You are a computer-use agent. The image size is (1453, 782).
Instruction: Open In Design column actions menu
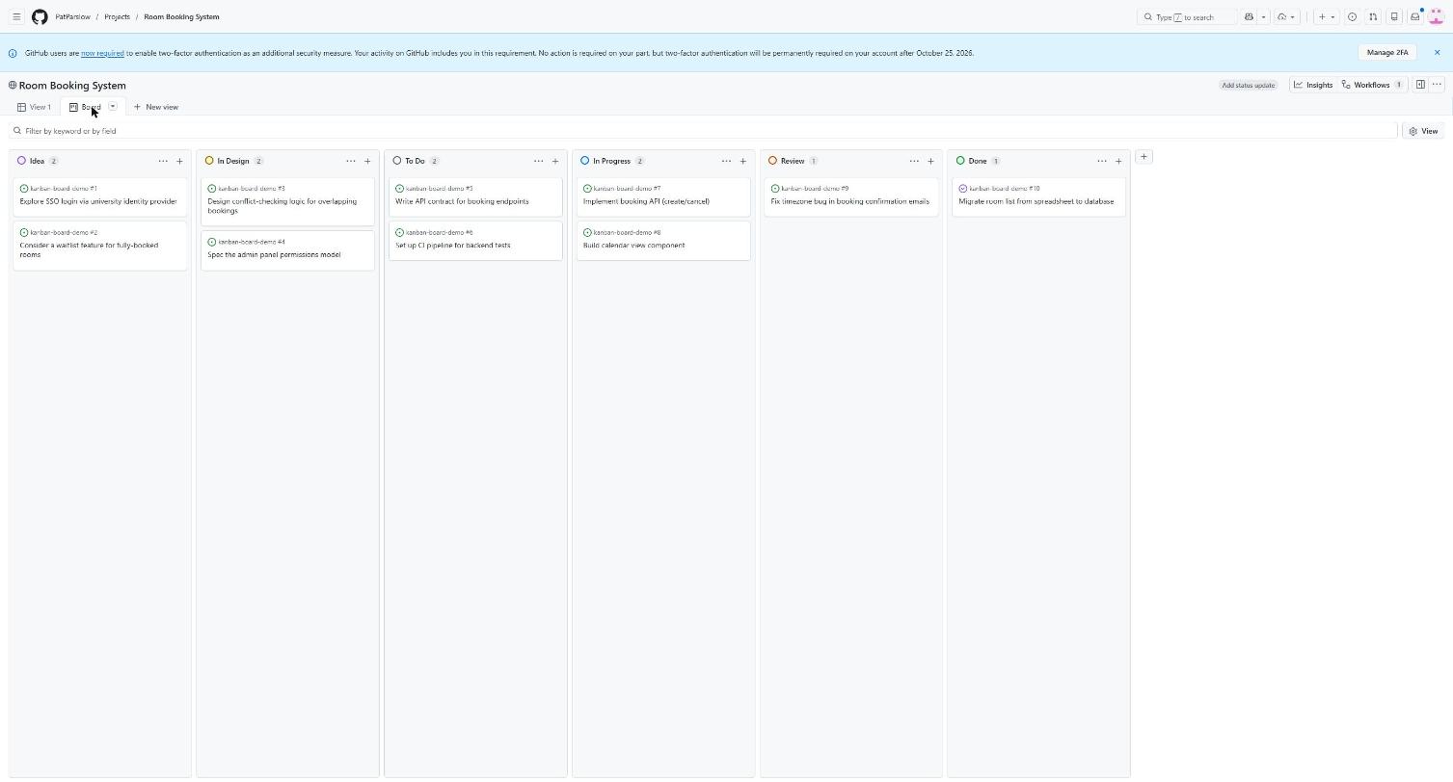(x=351, y=161)
